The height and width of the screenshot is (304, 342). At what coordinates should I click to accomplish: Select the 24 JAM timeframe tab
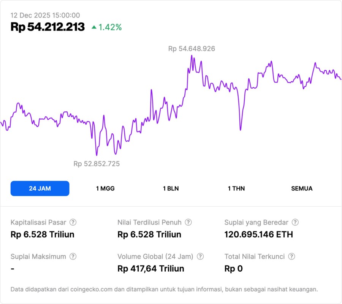tap(40, 188)
